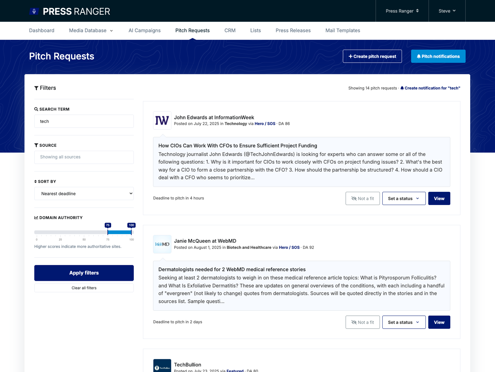The image size is (495, 372).
Task: Click the Press Ranger microphone logo icon
Action: coord(34,11)
